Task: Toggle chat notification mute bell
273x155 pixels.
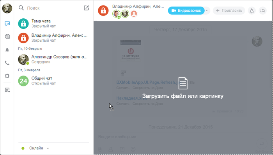Action: pos(252,11)
